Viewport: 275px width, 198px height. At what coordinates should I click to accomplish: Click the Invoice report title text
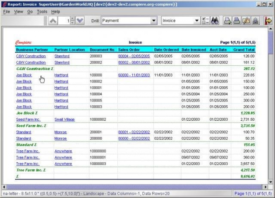pos(135,43)
